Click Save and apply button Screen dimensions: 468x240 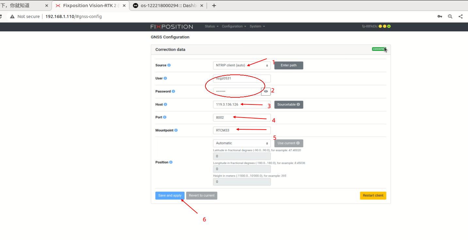[x=170, y=196]
